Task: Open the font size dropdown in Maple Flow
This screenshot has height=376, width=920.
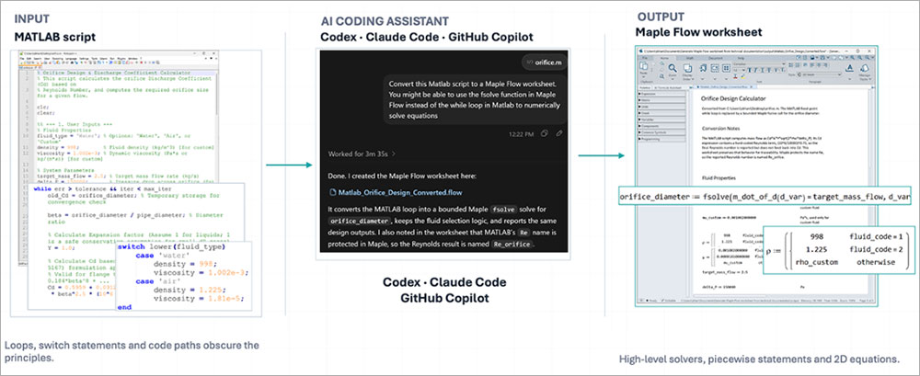Action: click(x=740, y=71)
